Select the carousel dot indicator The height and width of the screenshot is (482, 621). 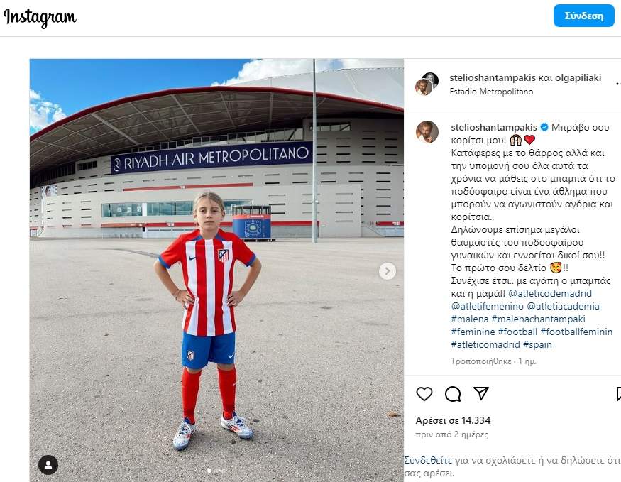pyautogui.click(x=209, y=471)
